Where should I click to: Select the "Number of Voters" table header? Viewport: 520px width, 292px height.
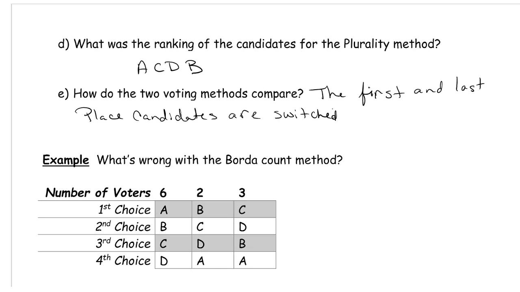point(98,193)
